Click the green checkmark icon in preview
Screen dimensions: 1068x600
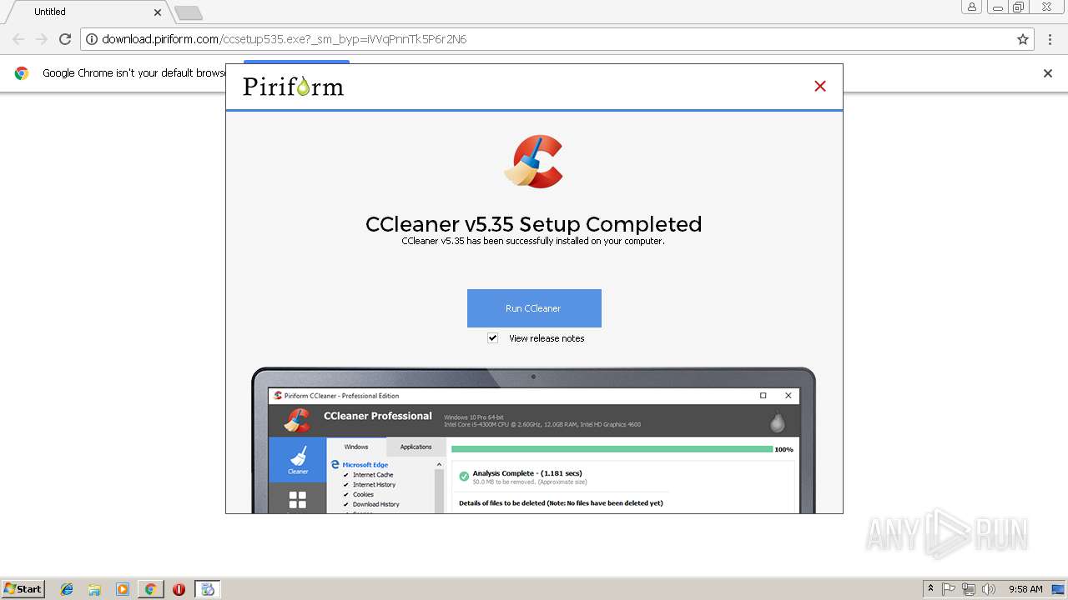pos(464,477)
